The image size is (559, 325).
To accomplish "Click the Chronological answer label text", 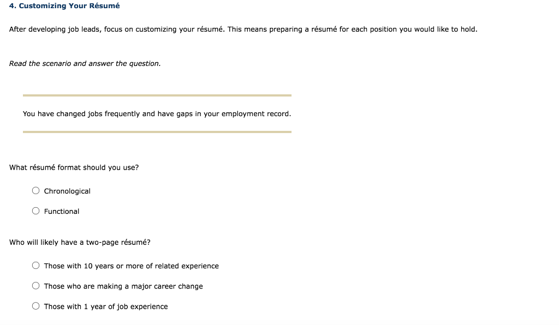I will tap(67, 191).
